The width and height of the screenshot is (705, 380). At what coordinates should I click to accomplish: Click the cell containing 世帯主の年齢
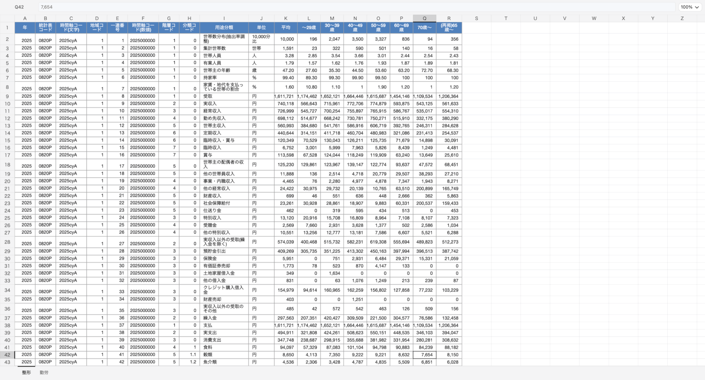[217, 70]
